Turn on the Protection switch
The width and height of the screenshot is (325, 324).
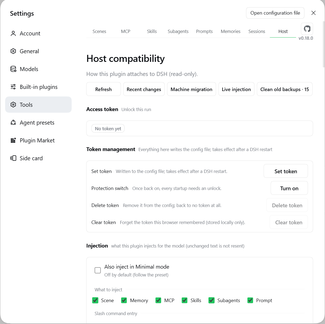pos(289,188)
